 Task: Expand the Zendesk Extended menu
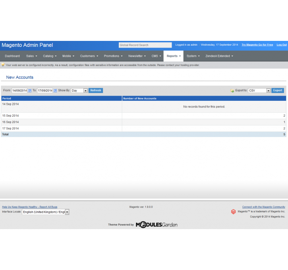click(219, 56)
